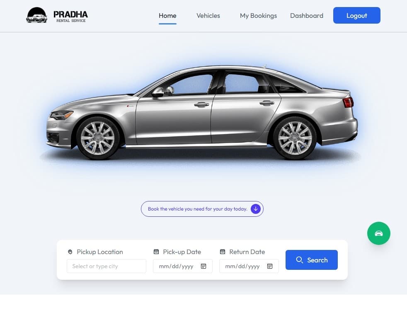Click the pin icon beside Pickup Location
Viewport: 407px width, 315px height.
[x=70, y=252]
